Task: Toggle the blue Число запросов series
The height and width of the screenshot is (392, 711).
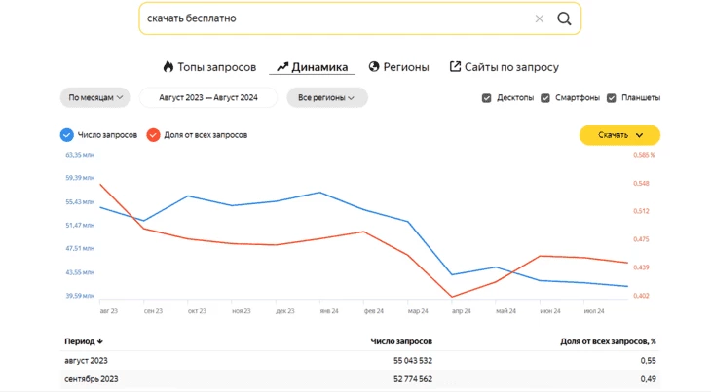Action: (x=66, y=135)
